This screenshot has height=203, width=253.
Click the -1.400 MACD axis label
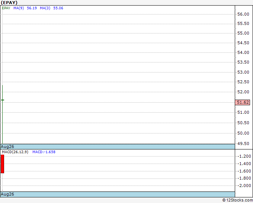coord(244,164)
